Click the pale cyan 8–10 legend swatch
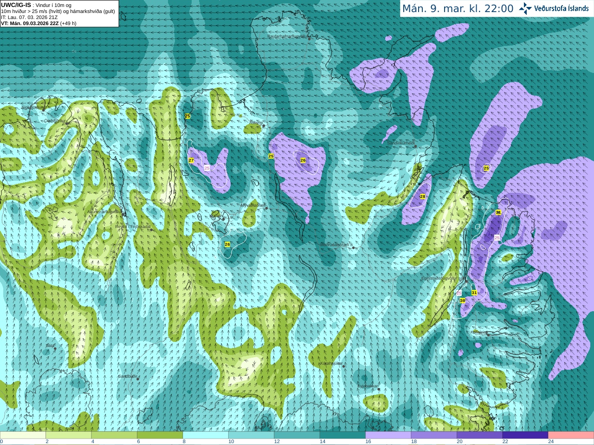Viewport: 594px width, 445px height. [206, 435]
